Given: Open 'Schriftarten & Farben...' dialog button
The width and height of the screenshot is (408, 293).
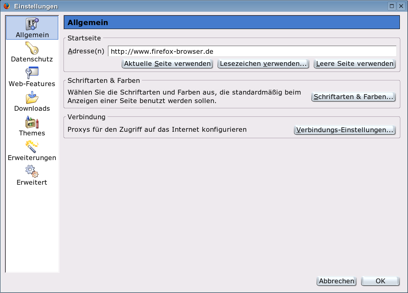Looking at the screenshot, I should pos(353,97).
